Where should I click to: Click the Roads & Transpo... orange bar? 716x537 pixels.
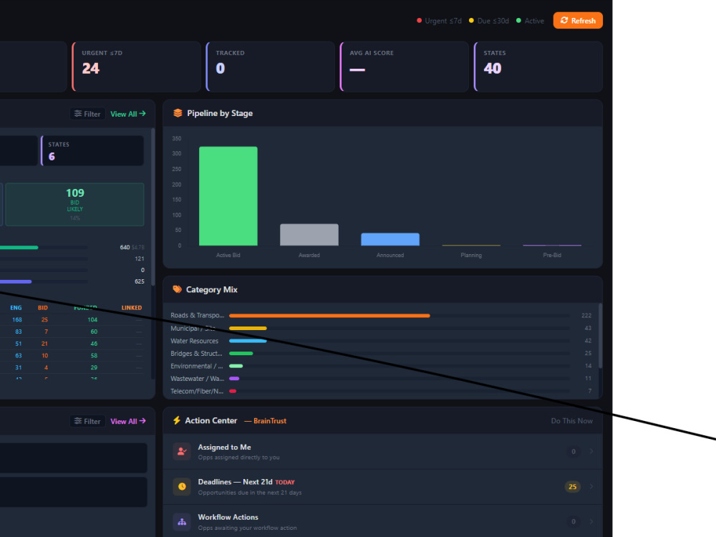pos(329,316)
